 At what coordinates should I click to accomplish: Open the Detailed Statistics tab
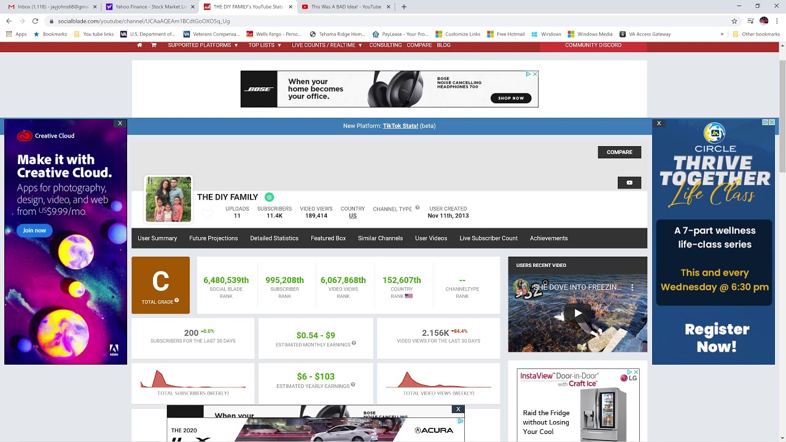pyautogui.click(x=274, y=238)
